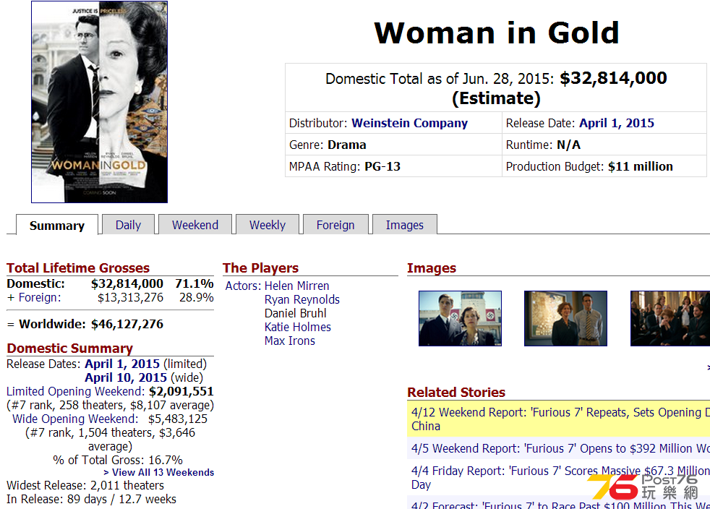The image size is (710, 509).
Task: Open Ryan Reynolds' page
Action: coord(302,299)
